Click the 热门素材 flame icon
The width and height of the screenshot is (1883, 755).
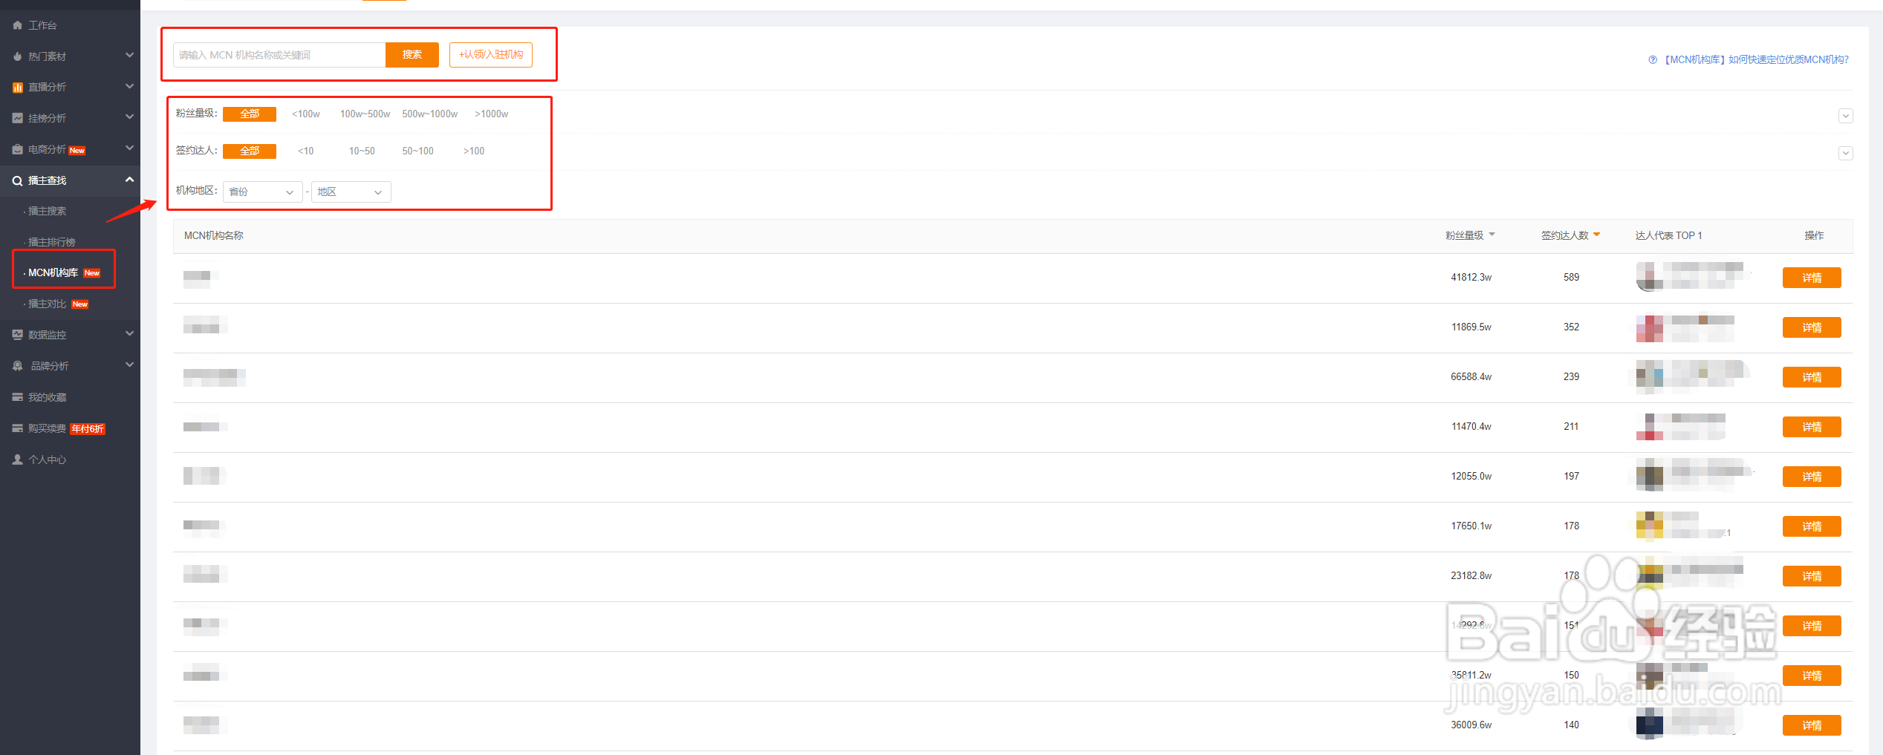pos(17,56)
